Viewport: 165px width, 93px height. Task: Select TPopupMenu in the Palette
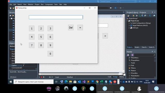point(135,60)
